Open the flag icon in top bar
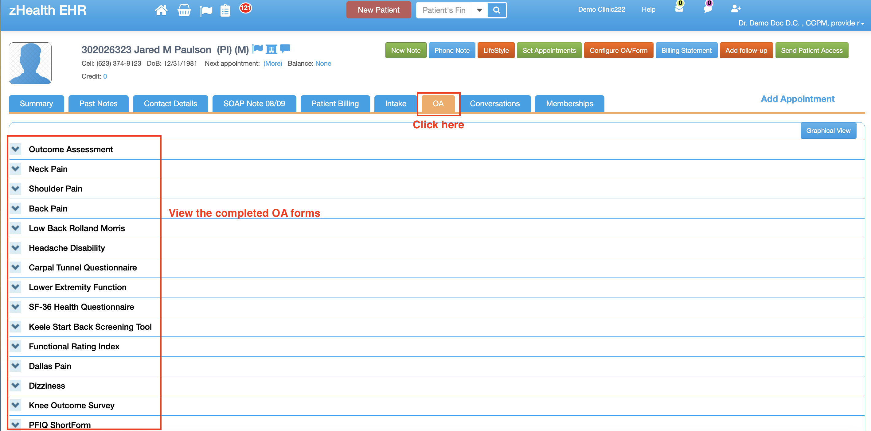Image resolution: width=871 pixels, height=431 pixels. tap(206, 11)
